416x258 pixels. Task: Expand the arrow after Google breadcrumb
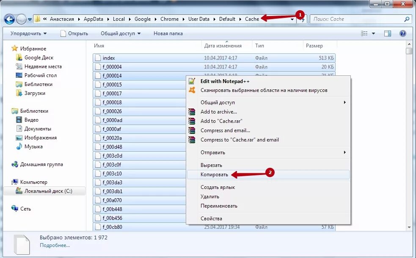click(x=155, y=19)
